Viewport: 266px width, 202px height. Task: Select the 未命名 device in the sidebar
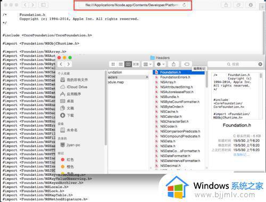(69, 130)
